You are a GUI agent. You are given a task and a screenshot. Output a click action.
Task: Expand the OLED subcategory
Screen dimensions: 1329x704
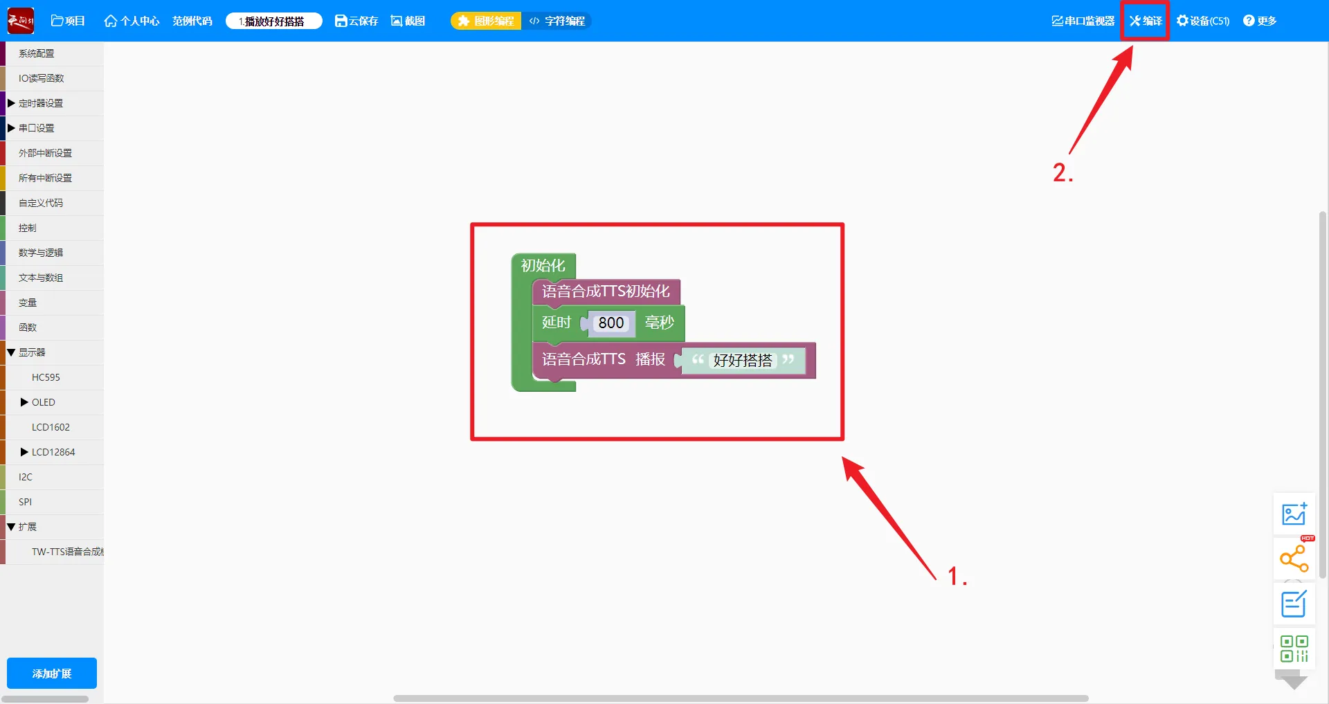(x=24, y=402)
